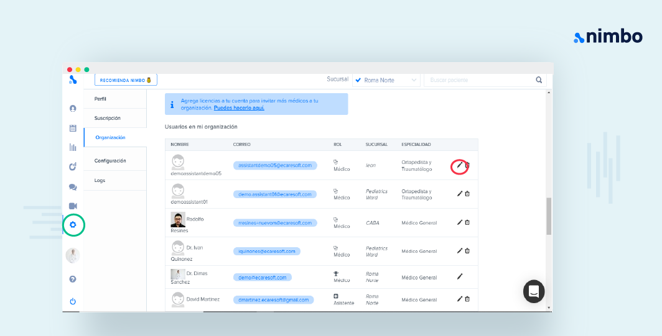Click the NOMBRE column header
662x336 pixels.
179,145
